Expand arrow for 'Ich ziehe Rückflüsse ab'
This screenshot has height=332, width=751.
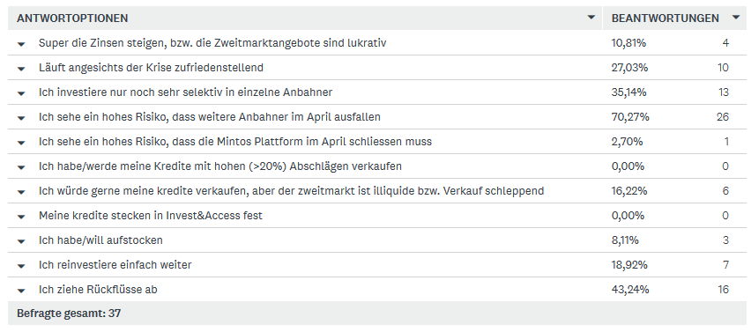pos(21,291)
